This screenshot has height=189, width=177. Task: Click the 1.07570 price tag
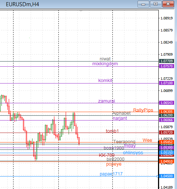click(x=166, y=66)
